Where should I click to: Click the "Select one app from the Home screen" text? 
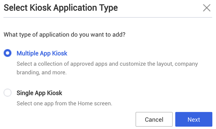[x=64, y=103]
